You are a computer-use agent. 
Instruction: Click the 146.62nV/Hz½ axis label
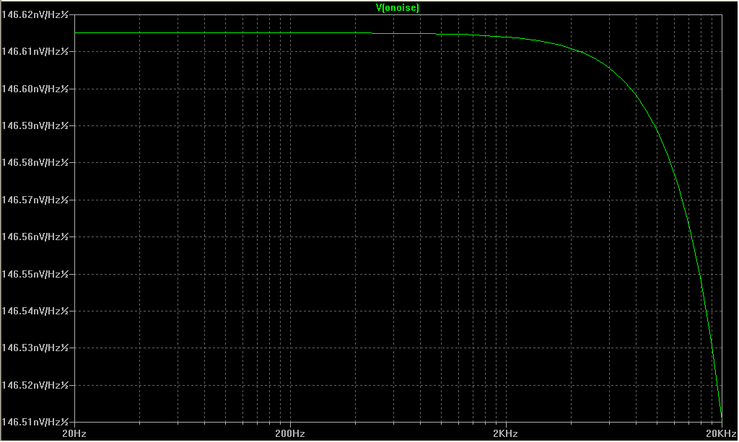click(35, 14)
